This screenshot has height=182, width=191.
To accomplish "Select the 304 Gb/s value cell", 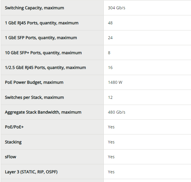I will (117, 8).
